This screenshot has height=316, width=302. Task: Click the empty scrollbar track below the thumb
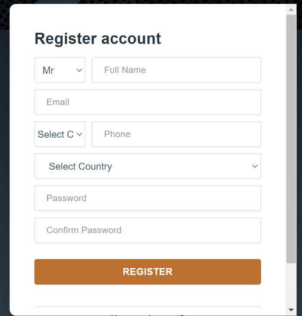pyautogui.click(x=291, y=285)
